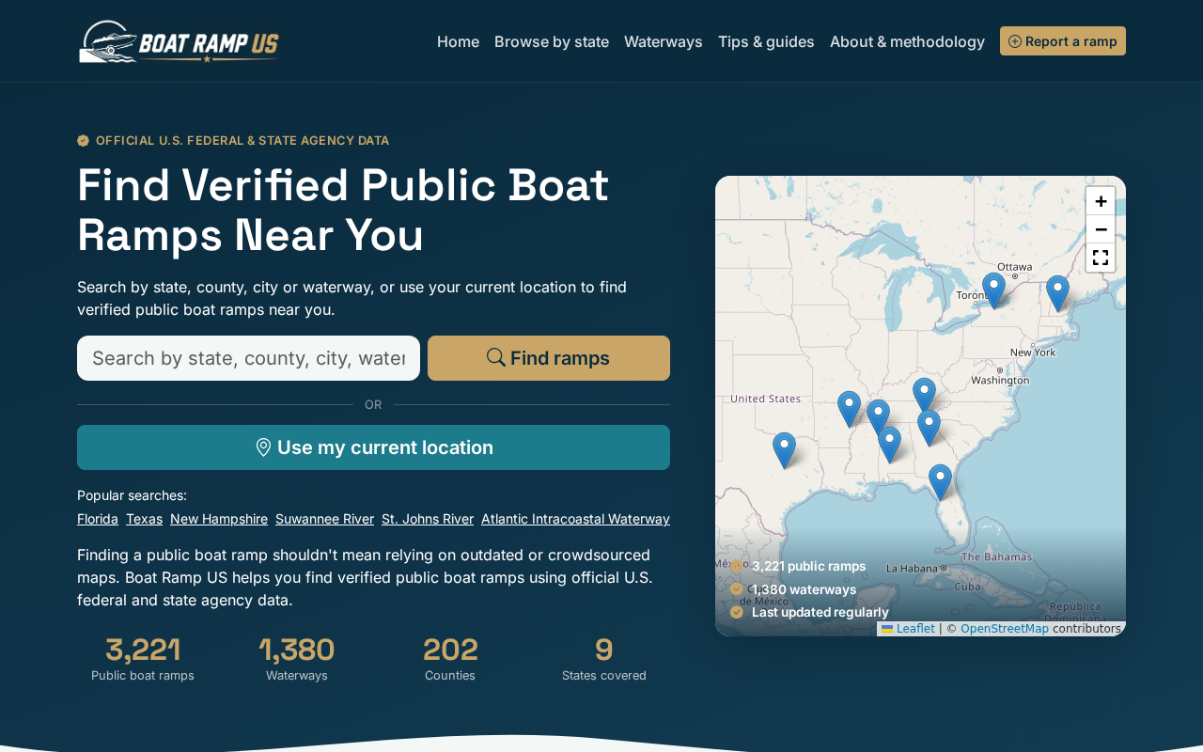Screen dimensions: 1203x752
Task: Click the Washington label on the map
Action: pyautogui.click(x=1000, y=380)
